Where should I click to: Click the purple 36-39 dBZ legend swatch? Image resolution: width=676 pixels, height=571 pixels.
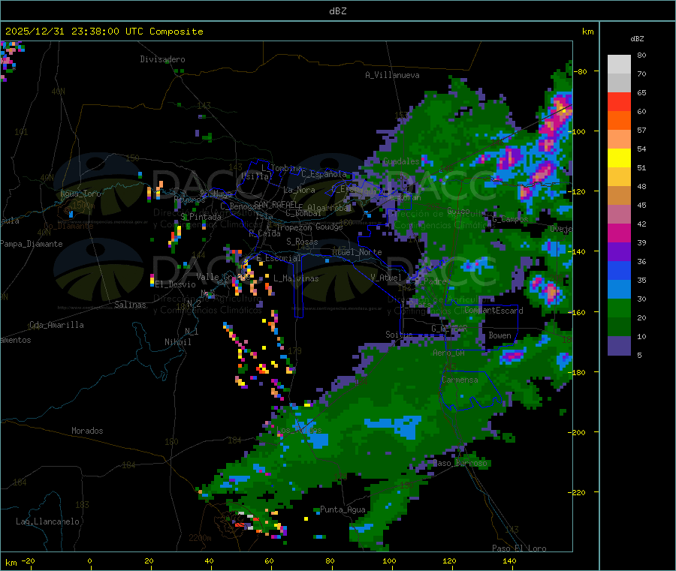pyautogui.click(x=619, y=252)
